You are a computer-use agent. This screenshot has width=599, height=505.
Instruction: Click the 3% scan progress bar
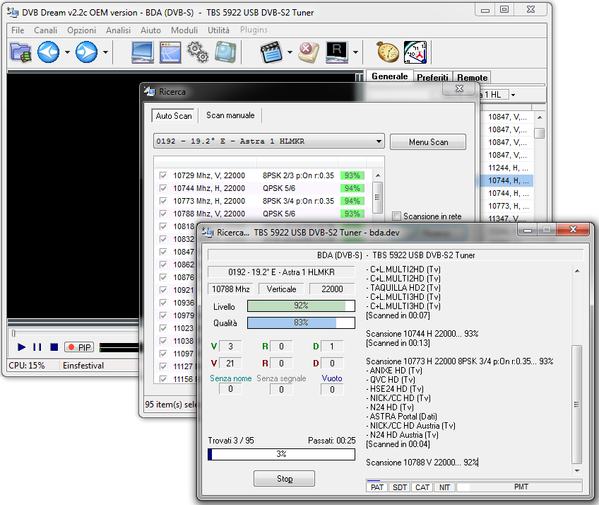[281, 454]
